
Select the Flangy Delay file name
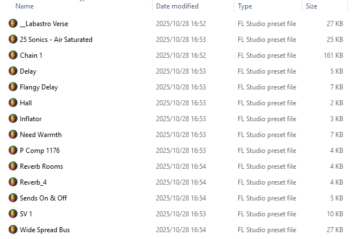click(39, 87)
